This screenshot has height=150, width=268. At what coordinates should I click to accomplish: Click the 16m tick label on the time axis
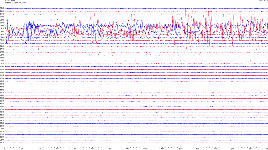(145, 149)
